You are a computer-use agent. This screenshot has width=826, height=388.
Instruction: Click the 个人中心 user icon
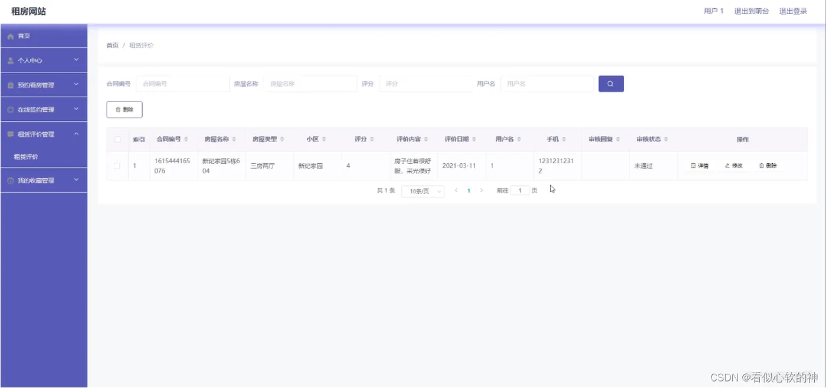[x=11, y=61]
